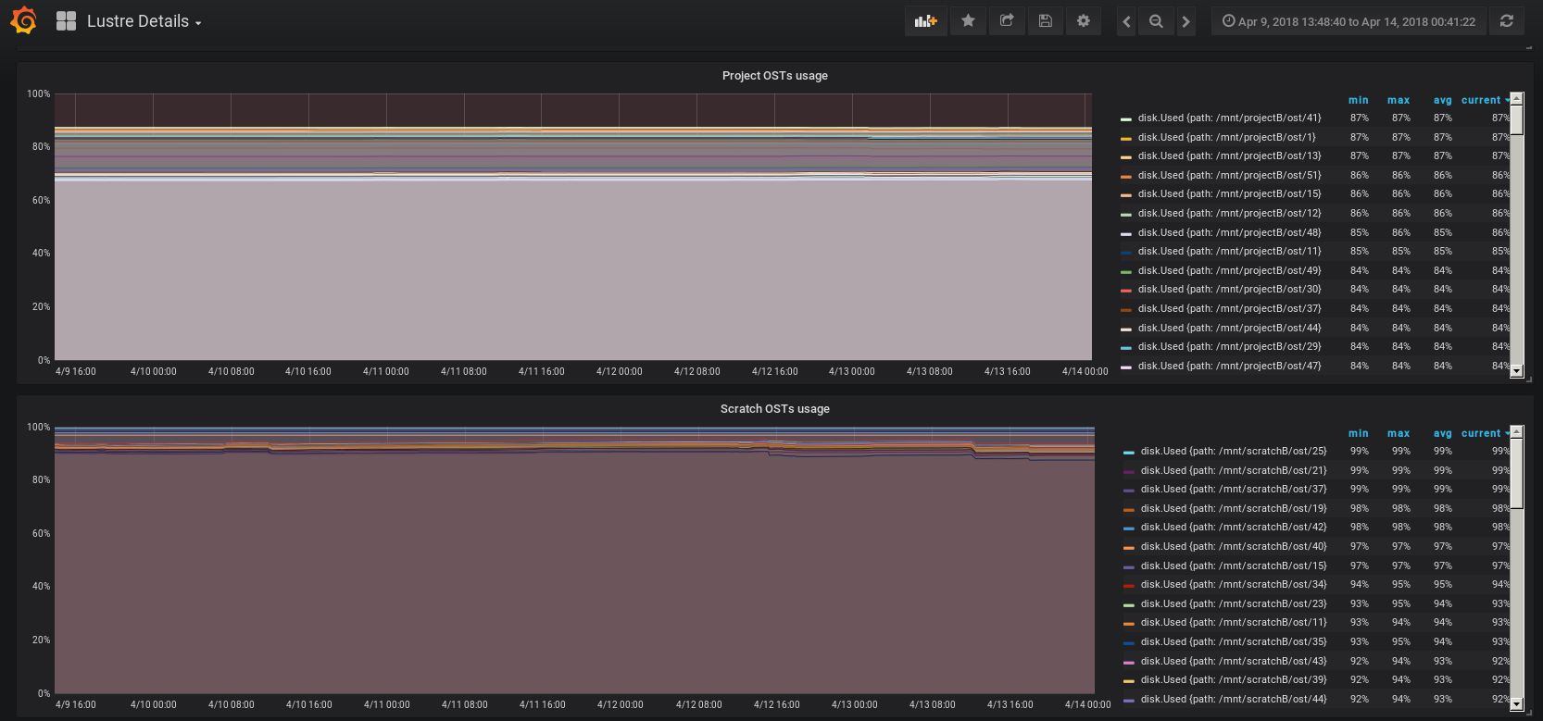Star this dashboard as favorite
Image resolution: width=1543 pixels, height=721 pixels.
(968, 21)
